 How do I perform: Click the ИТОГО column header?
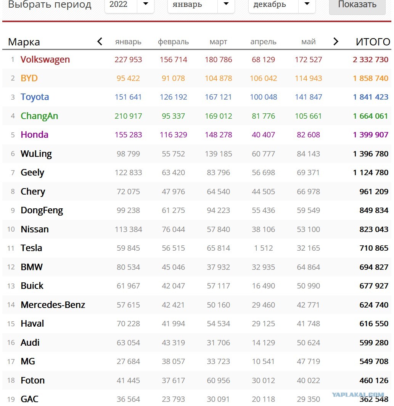click(x=373, y=42)
